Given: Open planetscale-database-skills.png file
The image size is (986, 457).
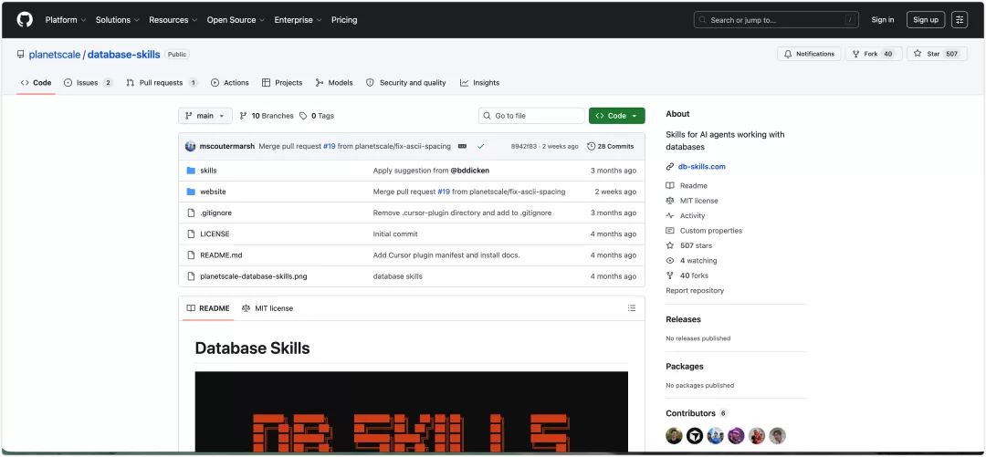Looking at the screenshot, I should coord(254,276).
